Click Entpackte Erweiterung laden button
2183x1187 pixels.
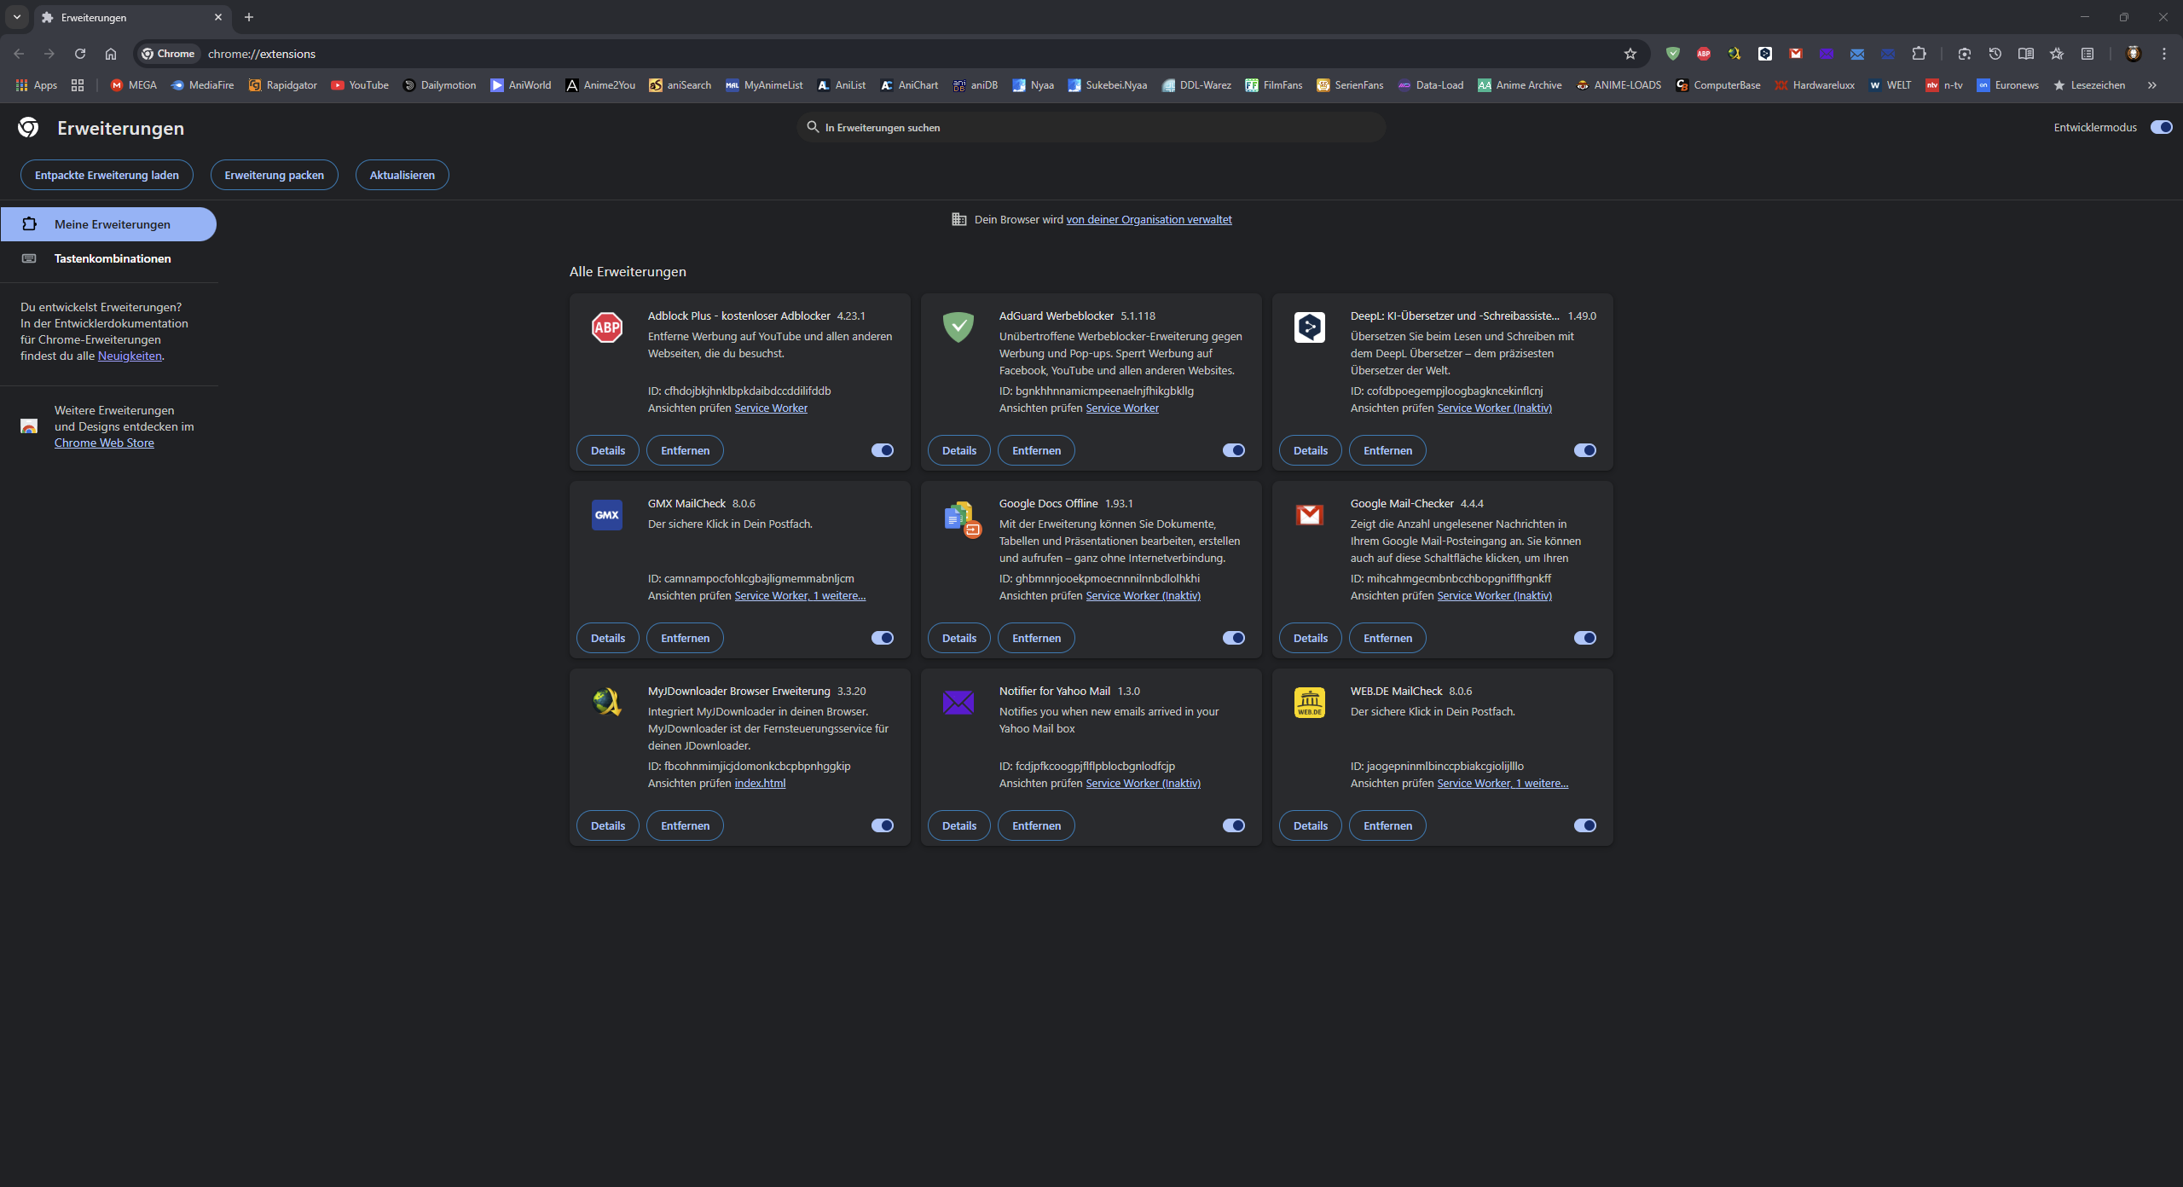click(107, 175)
